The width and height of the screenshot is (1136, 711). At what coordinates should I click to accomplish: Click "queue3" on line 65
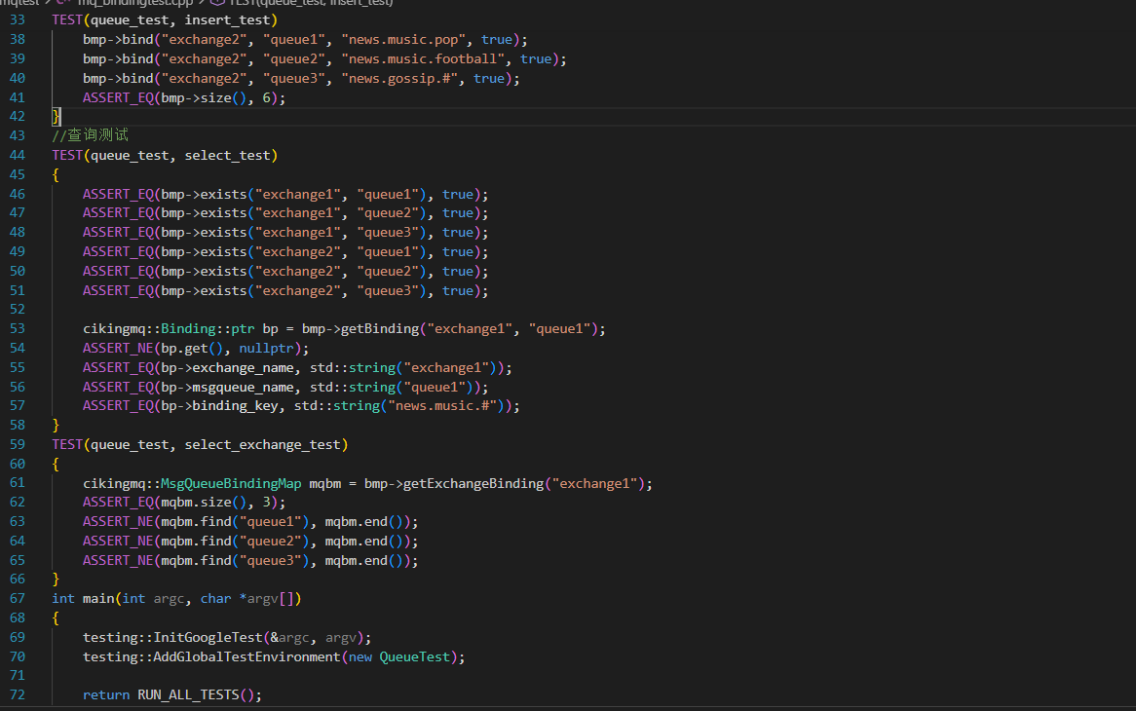[270, 560]
